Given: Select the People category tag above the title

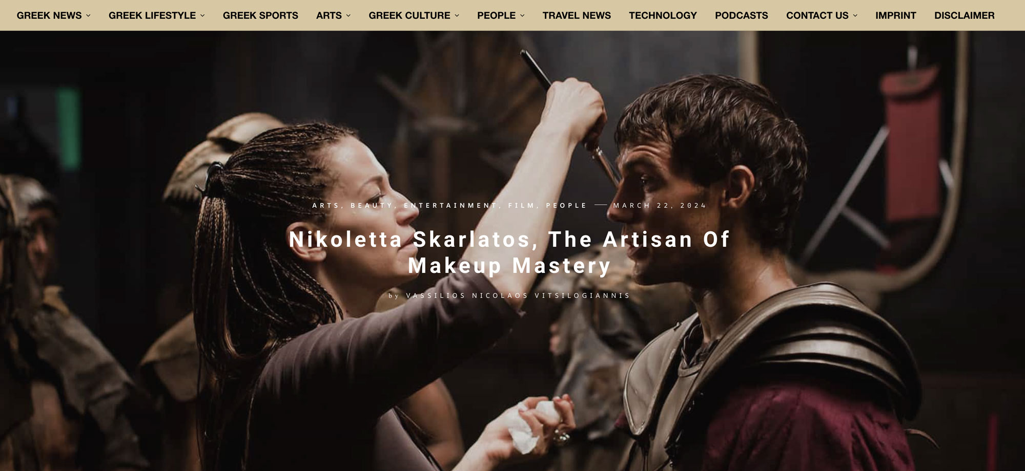Looking at the screenshot, I should 566,205.
